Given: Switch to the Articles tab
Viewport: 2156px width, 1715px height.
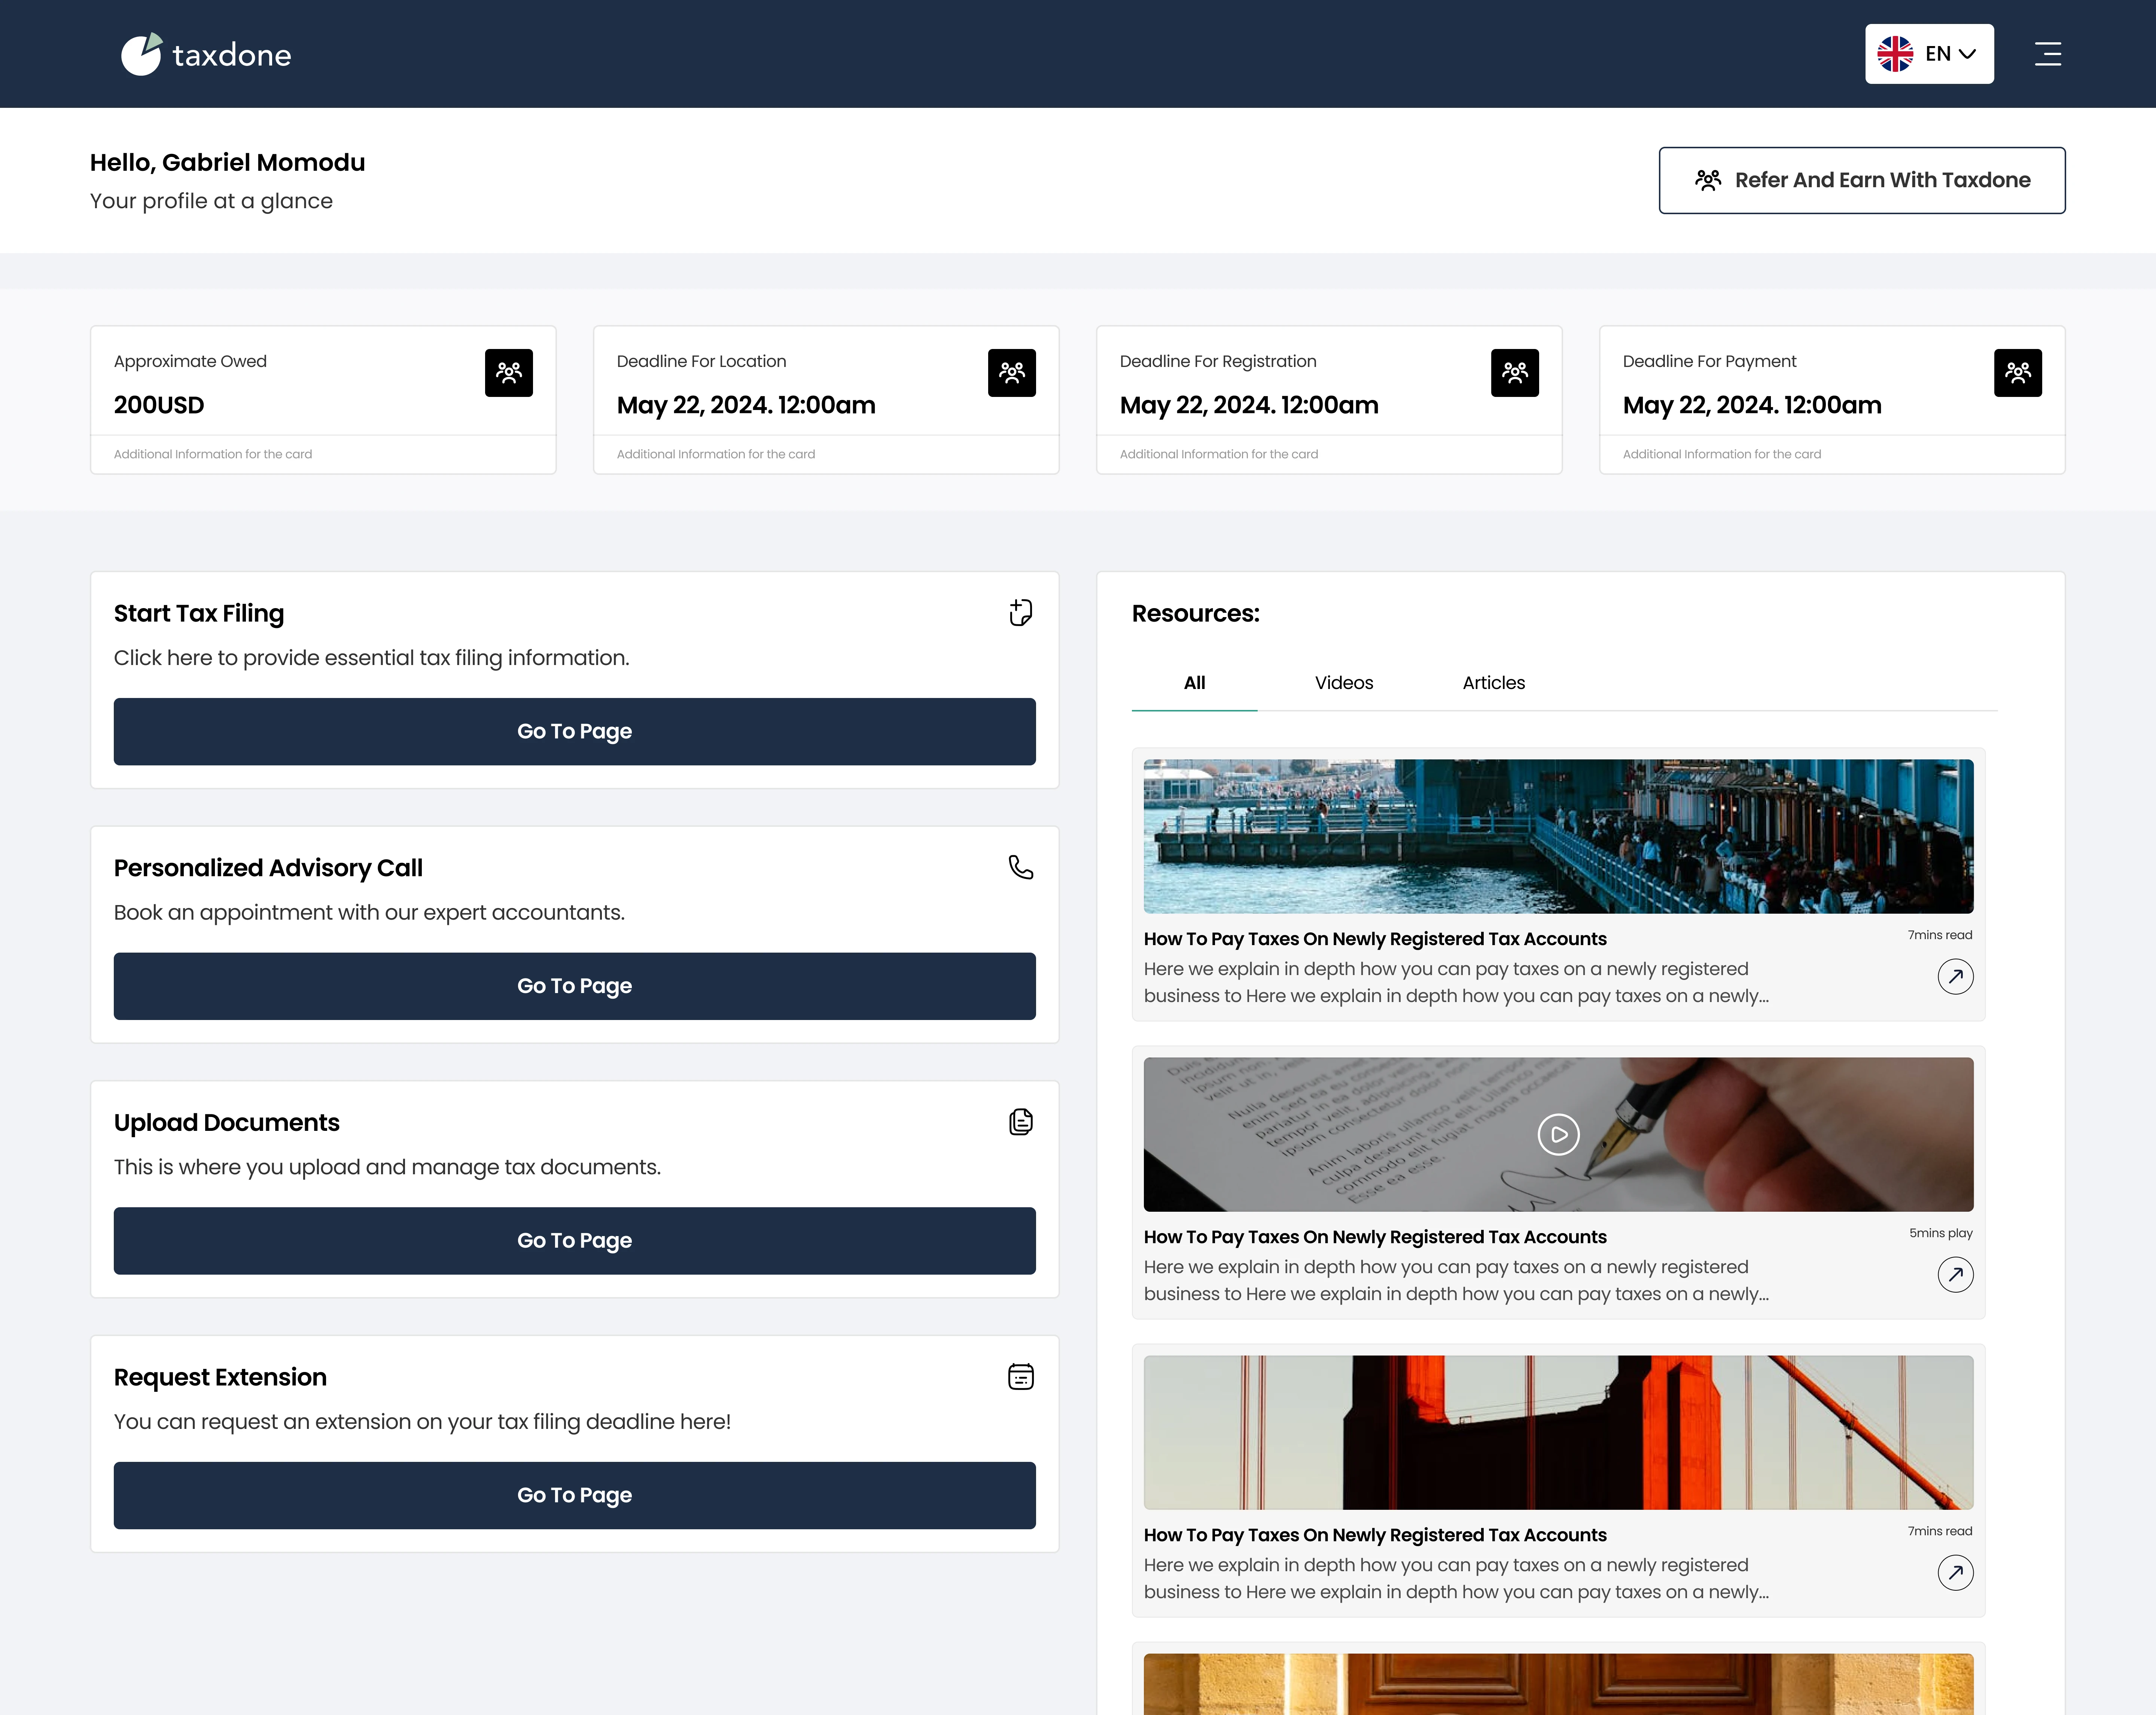Looking at the screenshot, I should tap(1493, 682).
